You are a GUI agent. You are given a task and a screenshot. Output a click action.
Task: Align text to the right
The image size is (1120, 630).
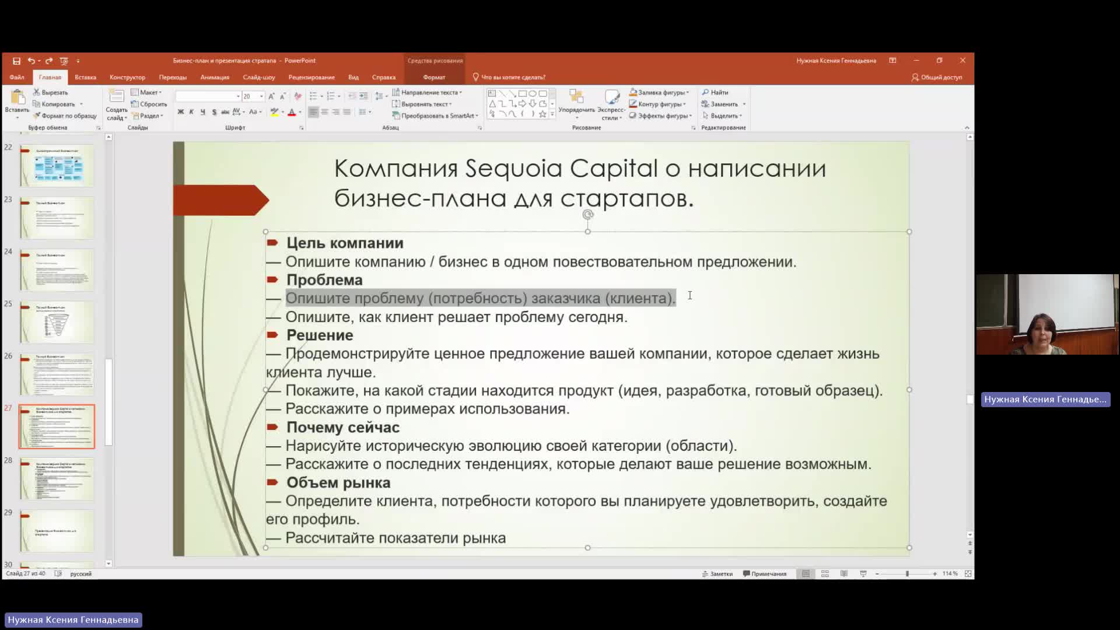tap(336, 112)
